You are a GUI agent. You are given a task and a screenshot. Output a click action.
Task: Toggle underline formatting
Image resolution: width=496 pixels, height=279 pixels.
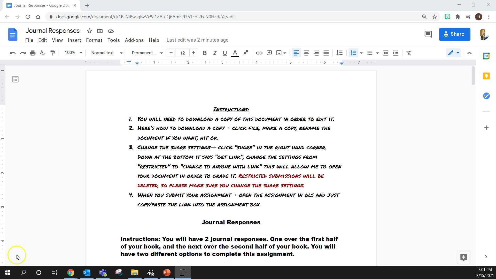224,53
